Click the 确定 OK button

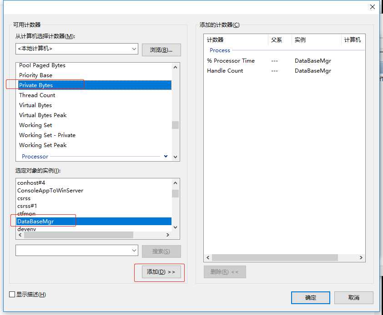(x=311, y=298)
